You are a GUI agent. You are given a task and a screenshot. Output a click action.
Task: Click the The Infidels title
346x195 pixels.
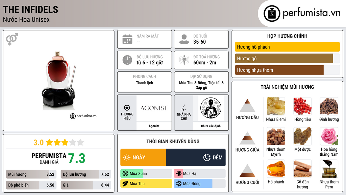[x=30, y=10]
